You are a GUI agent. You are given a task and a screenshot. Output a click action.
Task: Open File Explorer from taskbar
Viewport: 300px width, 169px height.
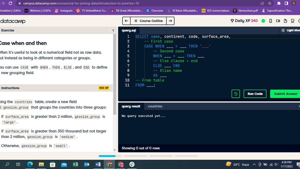click(41, 164)
